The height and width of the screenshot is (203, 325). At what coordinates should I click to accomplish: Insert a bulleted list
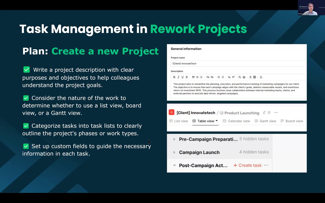pos(223,77)
